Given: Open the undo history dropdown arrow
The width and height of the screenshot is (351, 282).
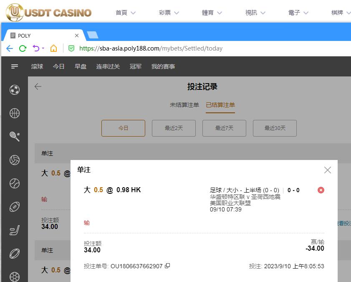Looking at the screenshot, I should [x=43, y=48].
